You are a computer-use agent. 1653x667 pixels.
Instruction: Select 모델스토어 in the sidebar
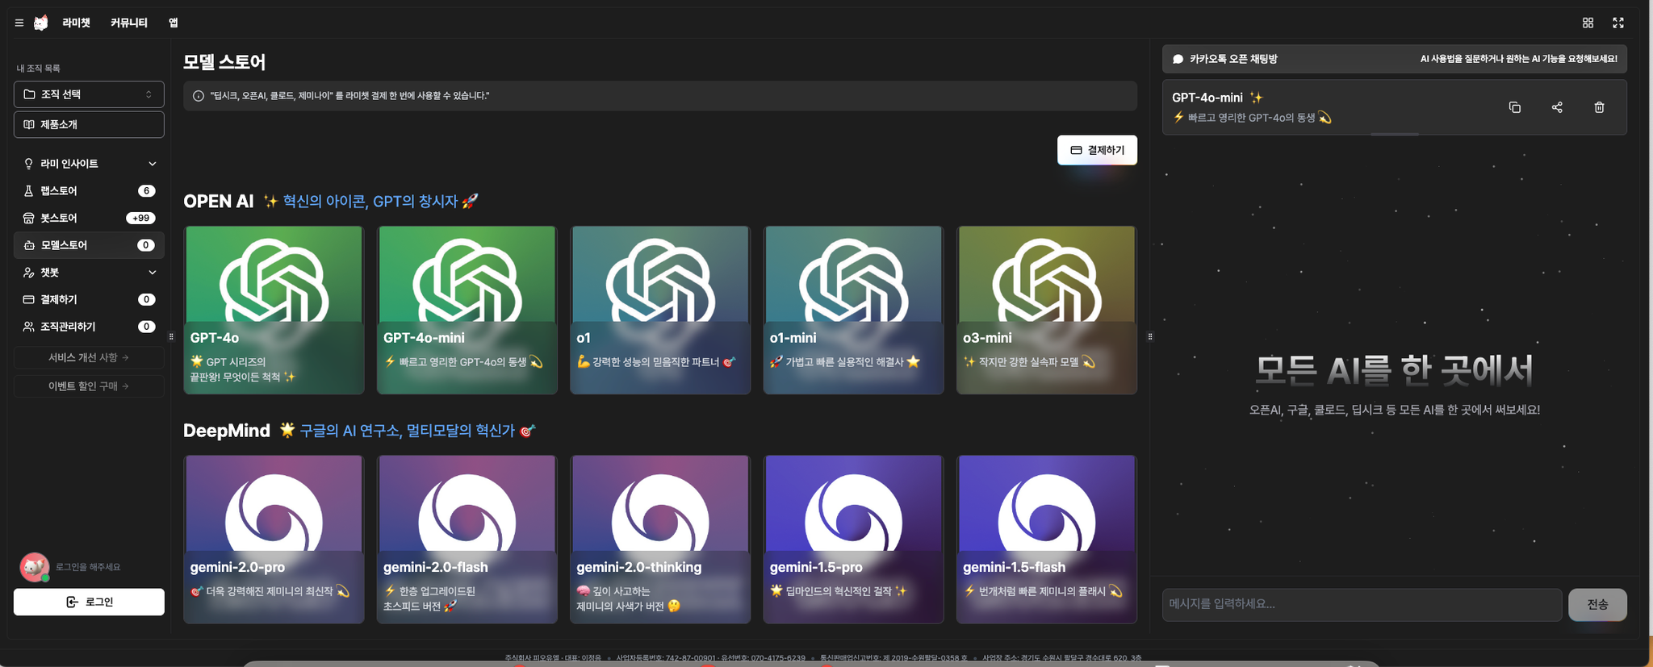89,245
